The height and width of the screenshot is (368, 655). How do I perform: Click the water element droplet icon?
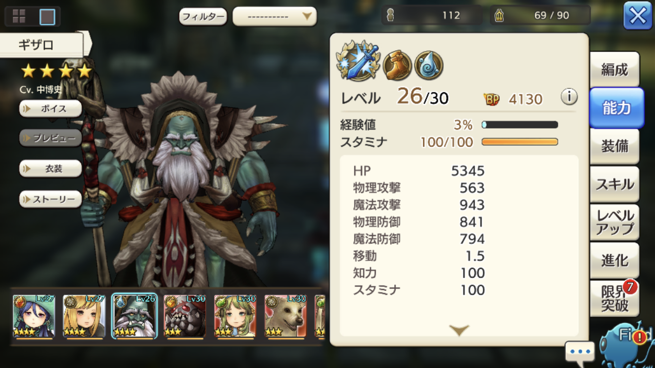[x=429, y=65]
